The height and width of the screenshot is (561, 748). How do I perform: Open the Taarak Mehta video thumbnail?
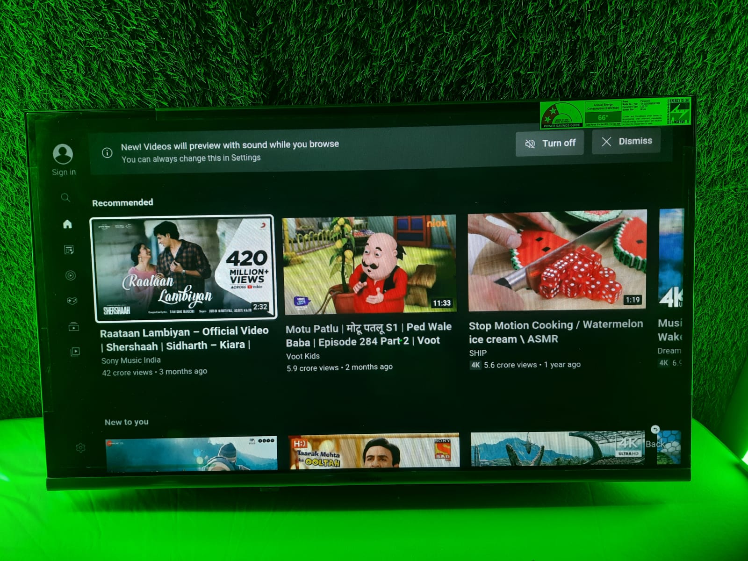click(374, 450)
